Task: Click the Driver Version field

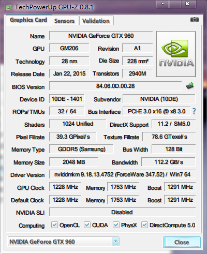Action: click(123, 174)
